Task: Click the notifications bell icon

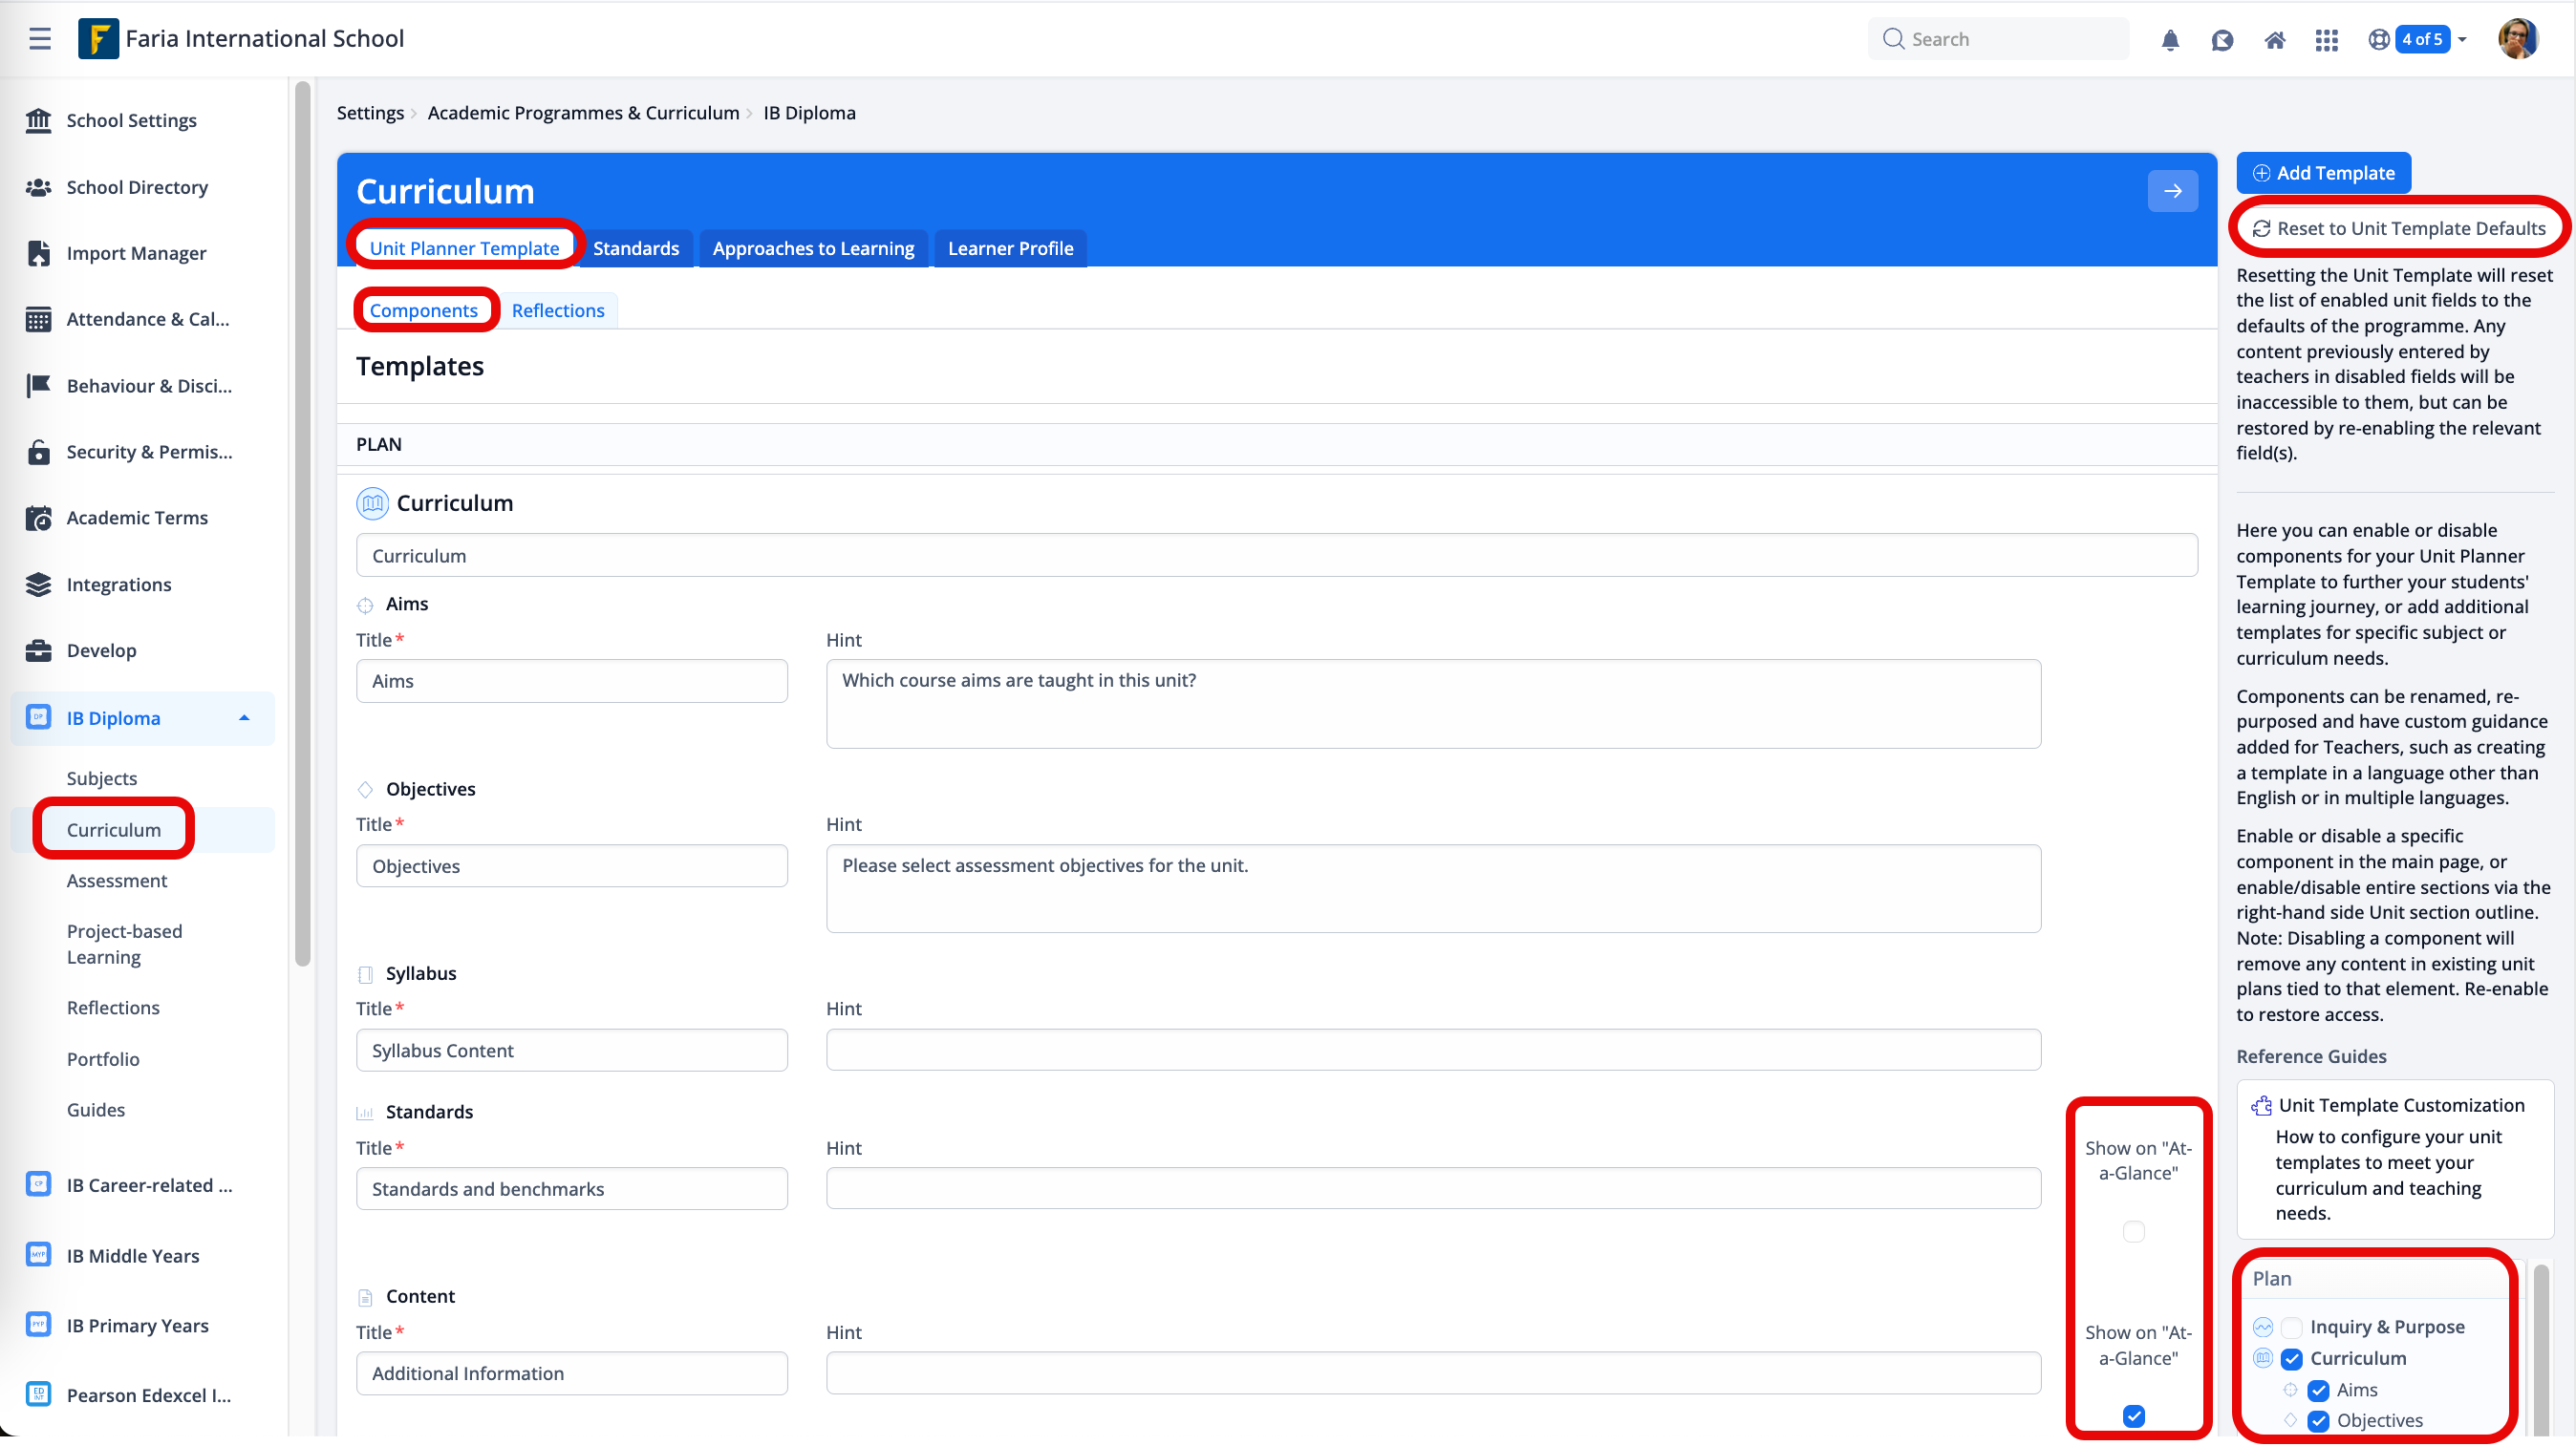Action: [x=2170, y=40]
